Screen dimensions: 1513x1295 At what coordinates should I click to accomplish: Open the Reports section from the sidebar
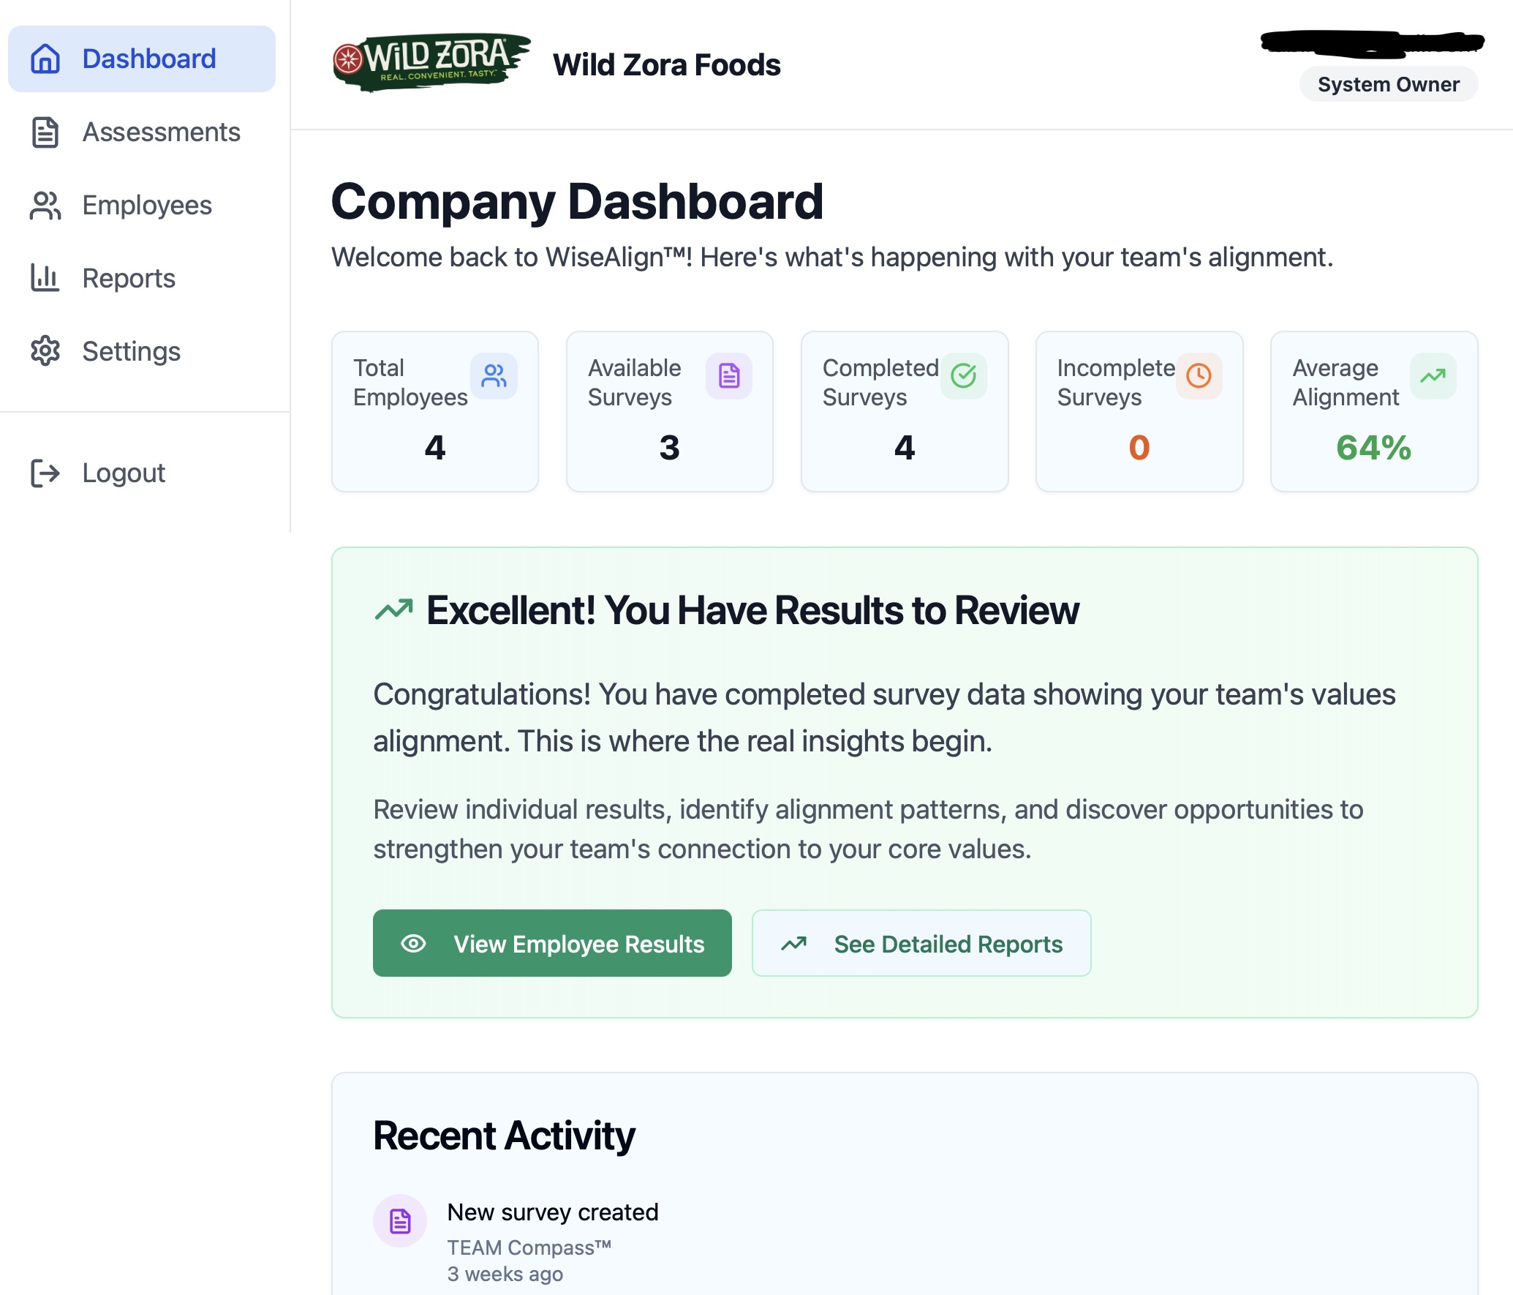[128, 278]
